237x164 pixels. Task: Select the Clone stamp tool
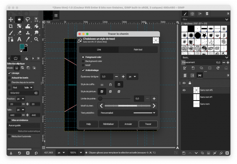pyautogui.click(x=28, y=33)
